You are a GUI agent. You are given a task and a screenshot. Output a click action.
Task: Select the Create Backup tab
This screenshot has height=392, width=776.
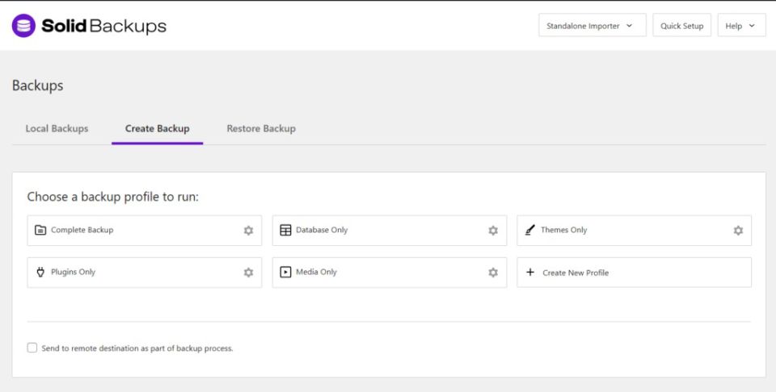pos(157,129)
